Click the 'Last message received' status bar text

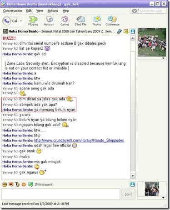pyautogui.click(x=35, y=204)
